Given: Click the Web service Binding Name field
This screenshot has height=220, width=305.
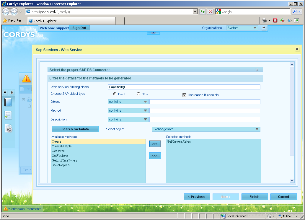Looking at the screenshot, I should pos(184,87).
